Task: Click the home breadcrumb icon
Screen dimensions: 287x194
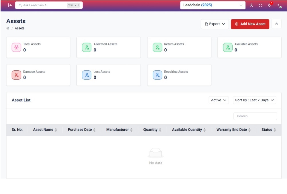Action: [8, 28]
